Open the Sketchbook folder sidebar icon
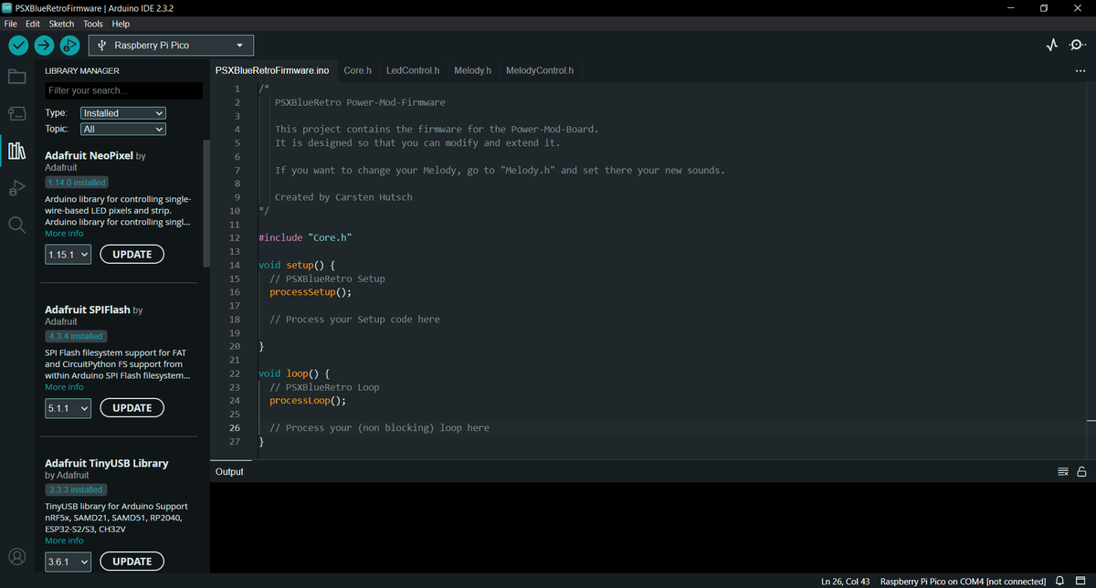Screen dimensions: 1096x588 [16, 77]
